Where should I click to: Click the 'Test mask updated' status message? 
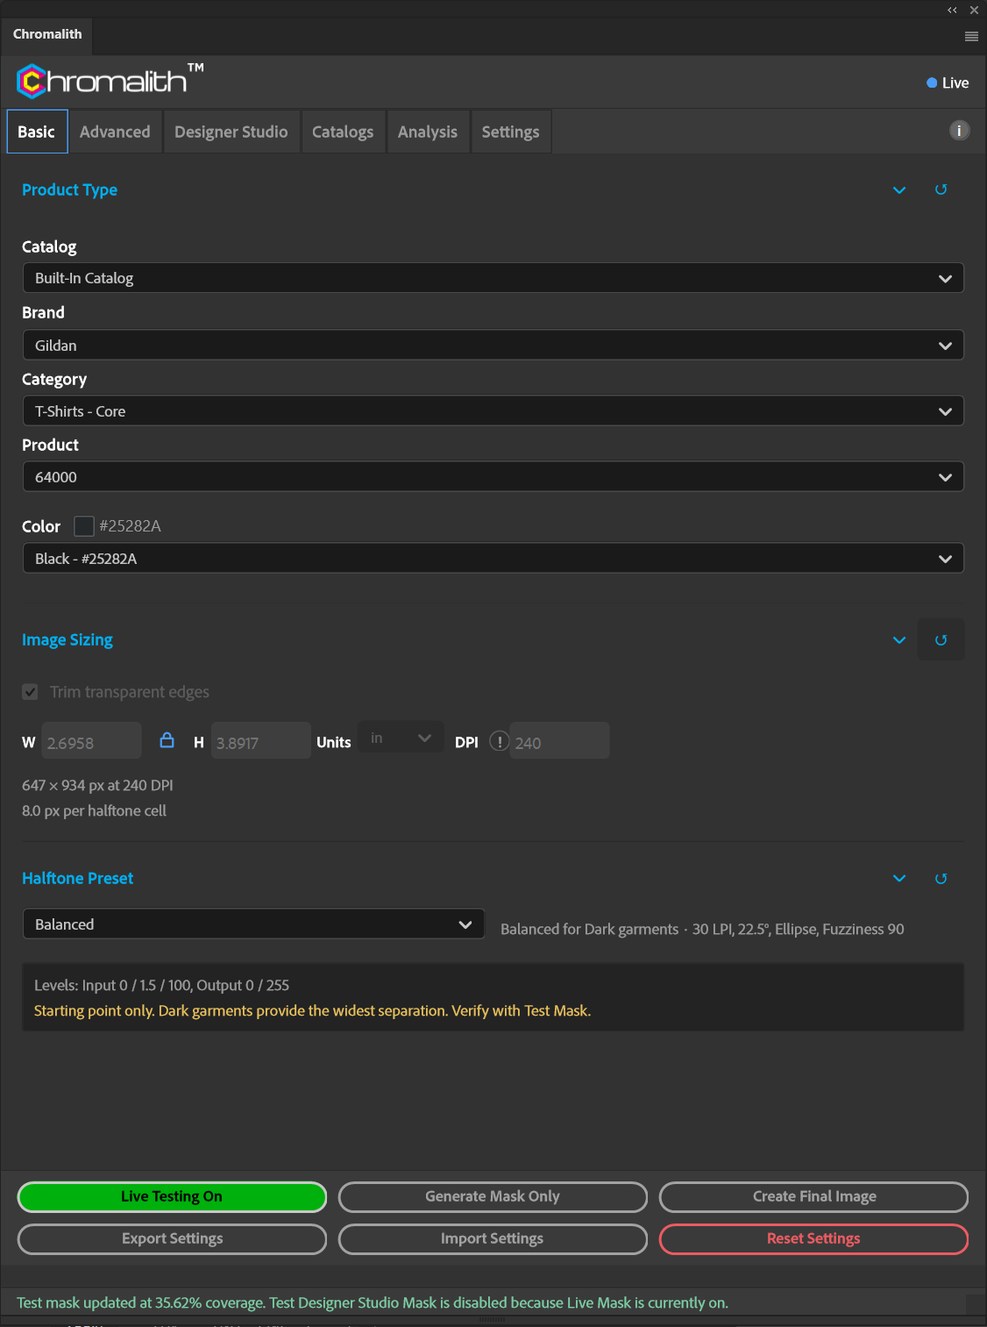[373, 1302]
